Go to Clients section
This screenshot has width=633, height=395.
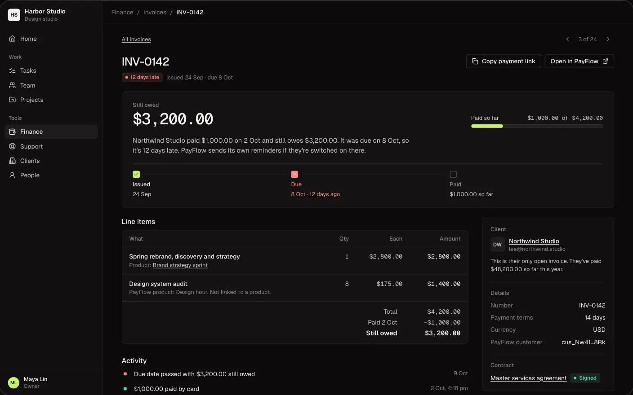tap(51, 161)
